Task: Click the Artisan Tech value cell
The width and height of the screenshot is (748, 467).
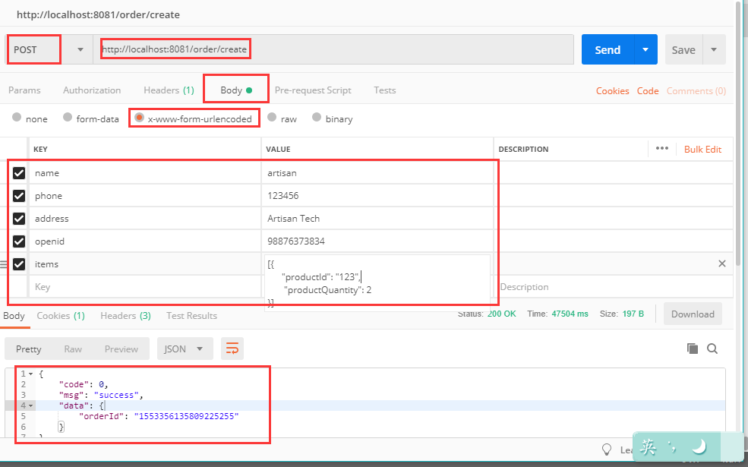Action: (x=377, y=219)
